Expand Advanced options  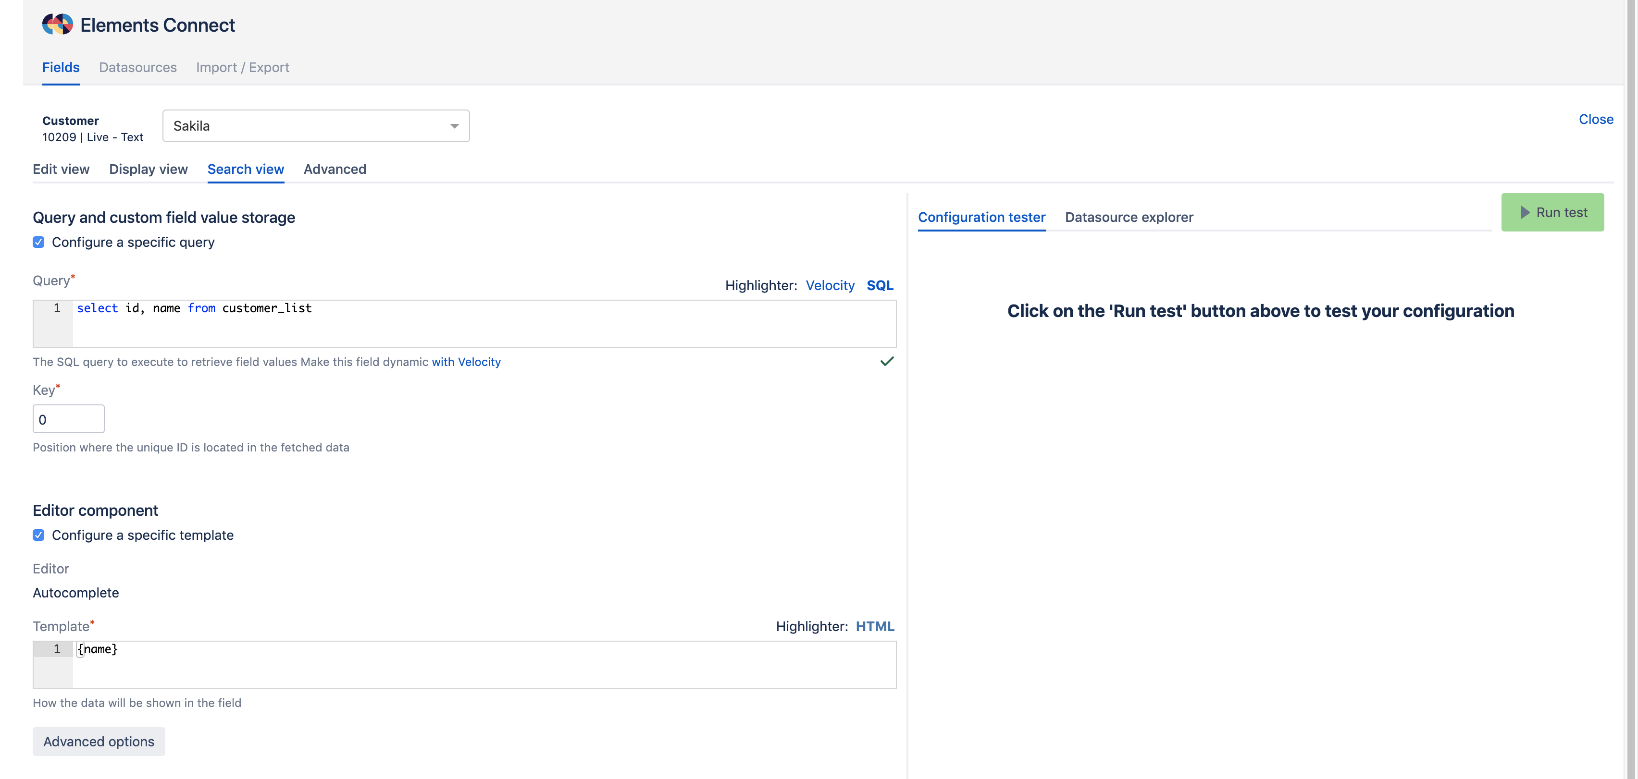pyautogui.click(x=99, y=742)
